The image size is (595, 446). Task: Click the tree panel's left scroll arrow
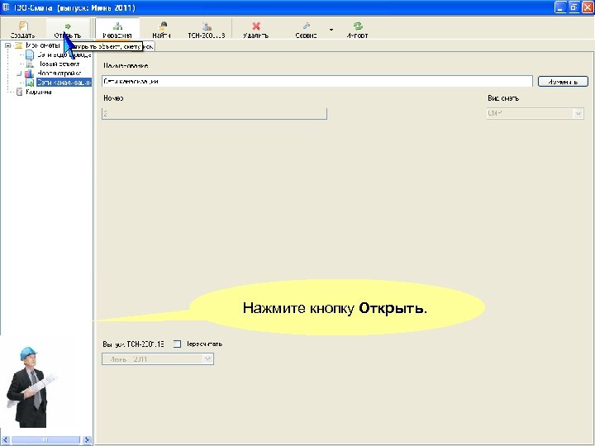[5, 440]
